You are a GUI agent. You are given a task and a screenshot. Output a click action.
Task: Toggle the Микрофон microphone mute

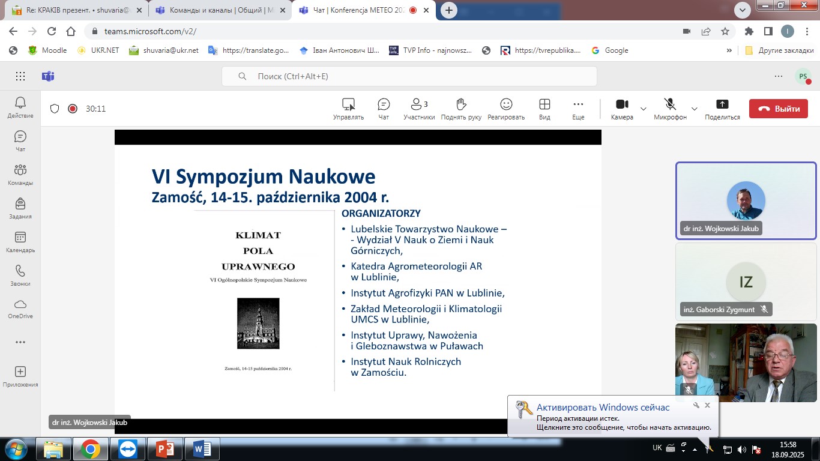click(670, 109)
